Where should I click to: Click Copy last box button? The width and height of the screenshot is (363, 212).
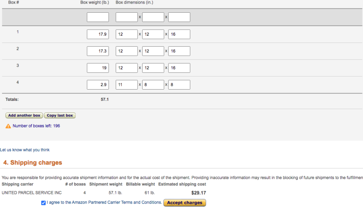[60, 115]
